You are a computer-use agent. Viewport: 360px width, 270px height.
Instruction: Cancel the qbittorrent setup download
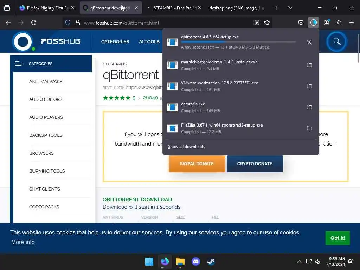309,42
